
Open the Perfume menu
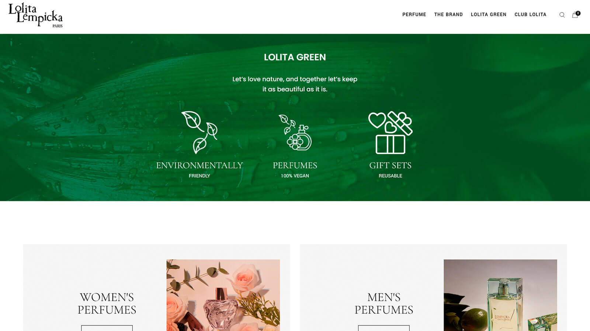414,15
